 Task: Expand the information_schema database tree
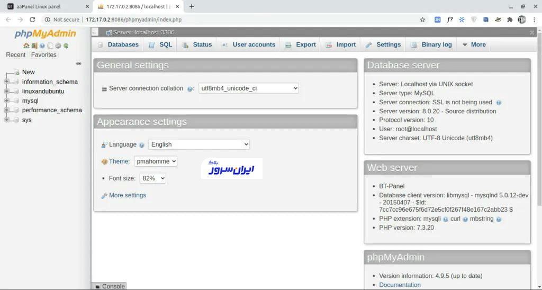(7, 82)
